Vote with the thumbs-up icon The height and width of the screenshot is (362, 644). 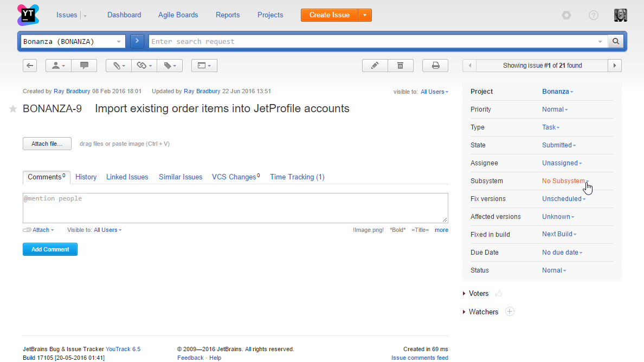coord(499,294)
